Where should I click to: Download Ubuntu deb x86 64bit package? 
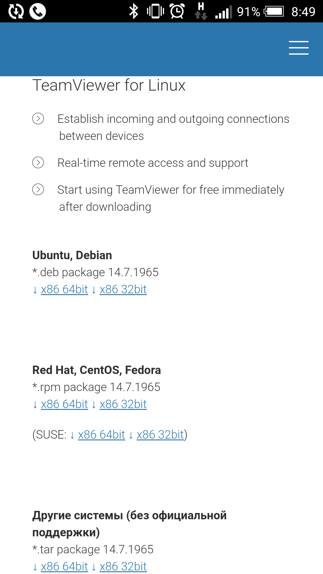pos(64,289)
